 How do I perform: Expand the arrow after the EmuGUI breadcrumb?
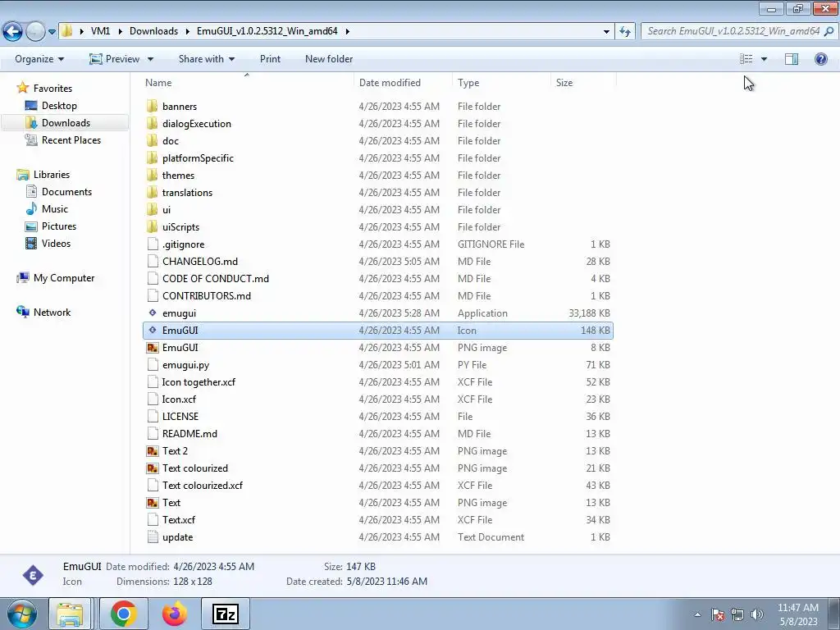[347, 32]
